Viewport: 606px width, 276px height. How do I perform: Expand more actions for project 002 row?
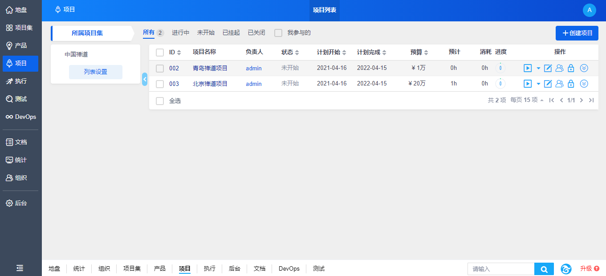(584, 68)
